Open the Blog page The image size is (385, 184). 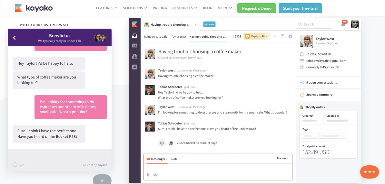click(207, 8)
